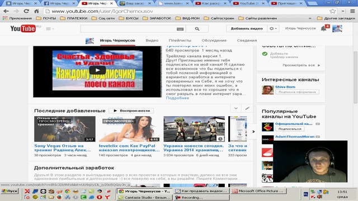Click the pencil edit section icon
The image size is (358, 201).
coord(247,108)
